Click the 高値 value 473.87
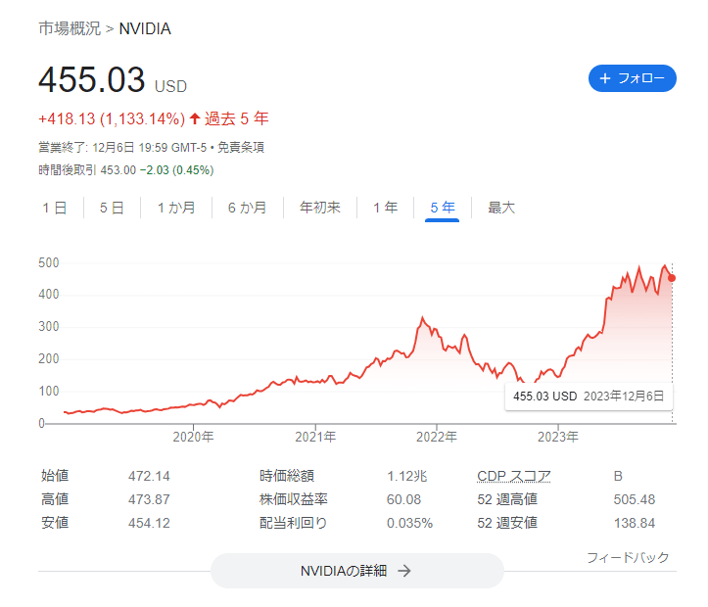This screenshot has width=708, height=607. 149,499
